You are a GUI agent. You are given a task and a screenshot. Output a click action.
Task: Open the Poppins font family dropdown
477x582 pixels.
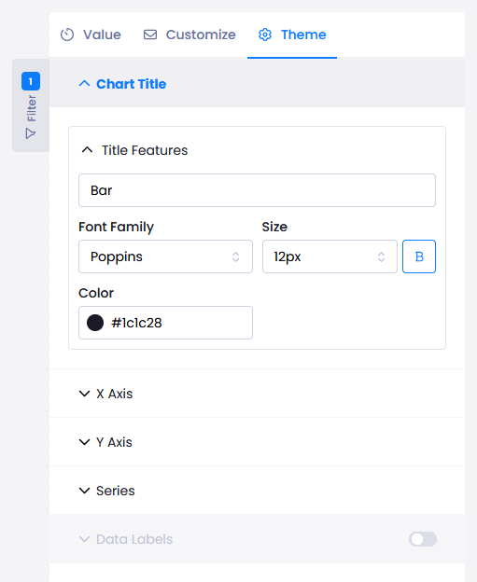(x=165, y=256)
